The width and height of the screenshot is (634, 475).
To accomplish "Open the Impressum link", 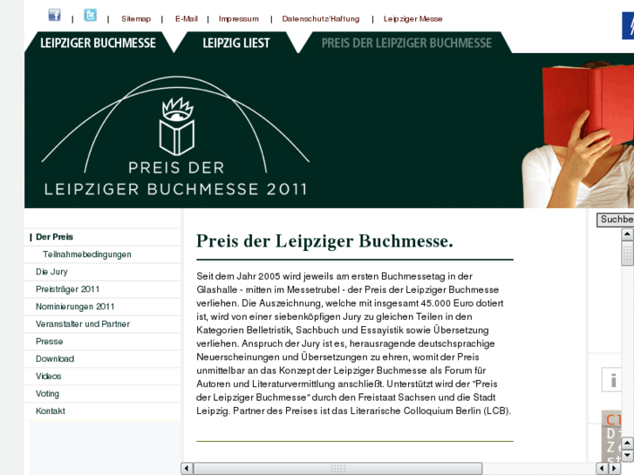I will click(239, 19).
